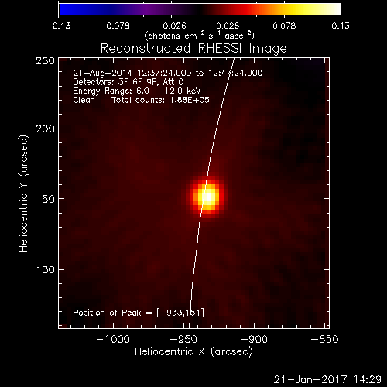Click the white end of the colorbar
Screen dimensions: 387x387
(334, 9)
